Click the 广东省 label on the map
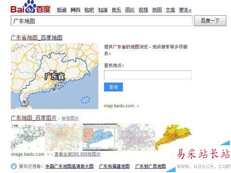Screen dimensions: 231x173 tap(55, 76)
